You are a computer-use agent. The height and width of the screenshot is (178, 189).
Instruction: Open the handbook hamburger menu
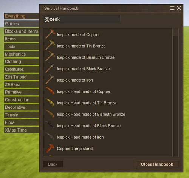(x=172, y=8)
